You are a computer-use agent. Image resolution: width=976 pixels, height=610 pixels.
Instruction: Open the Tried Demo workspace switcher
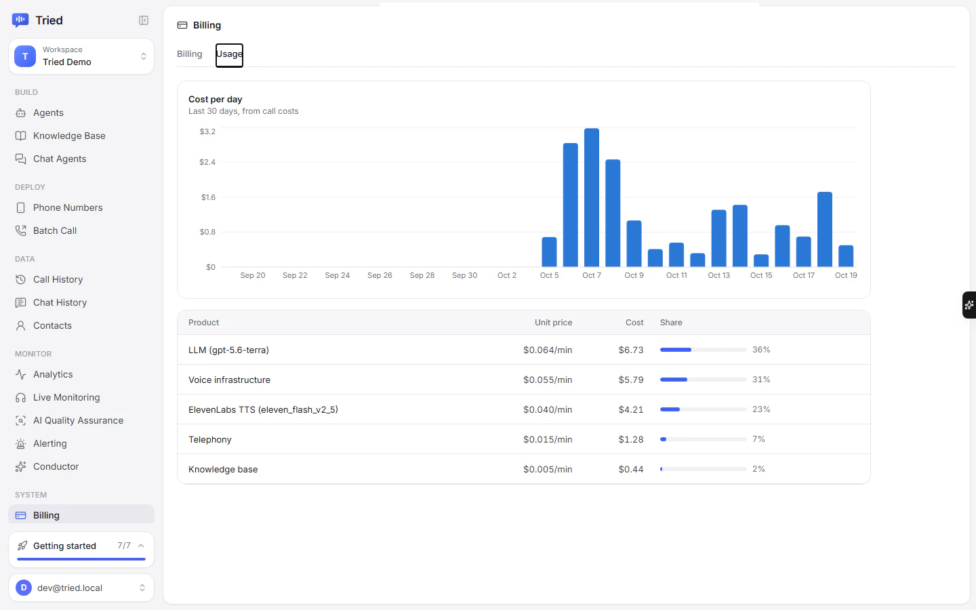click(81, 56)
